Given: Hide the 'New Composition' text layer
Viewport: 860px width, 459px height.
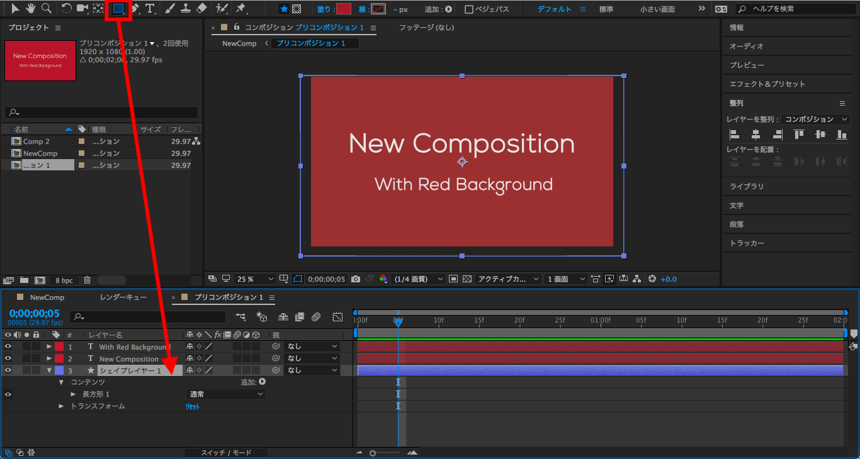Looking at the screenshot, I should (x=8, y=358).
